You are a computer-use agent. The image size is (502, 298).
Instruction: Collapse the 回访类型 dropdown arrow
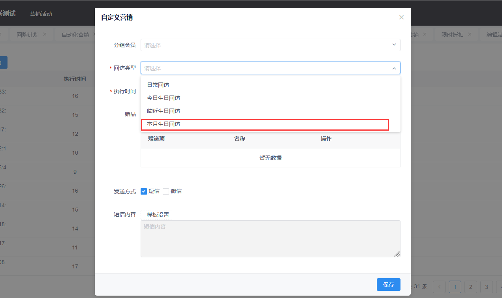pos(394,68)
